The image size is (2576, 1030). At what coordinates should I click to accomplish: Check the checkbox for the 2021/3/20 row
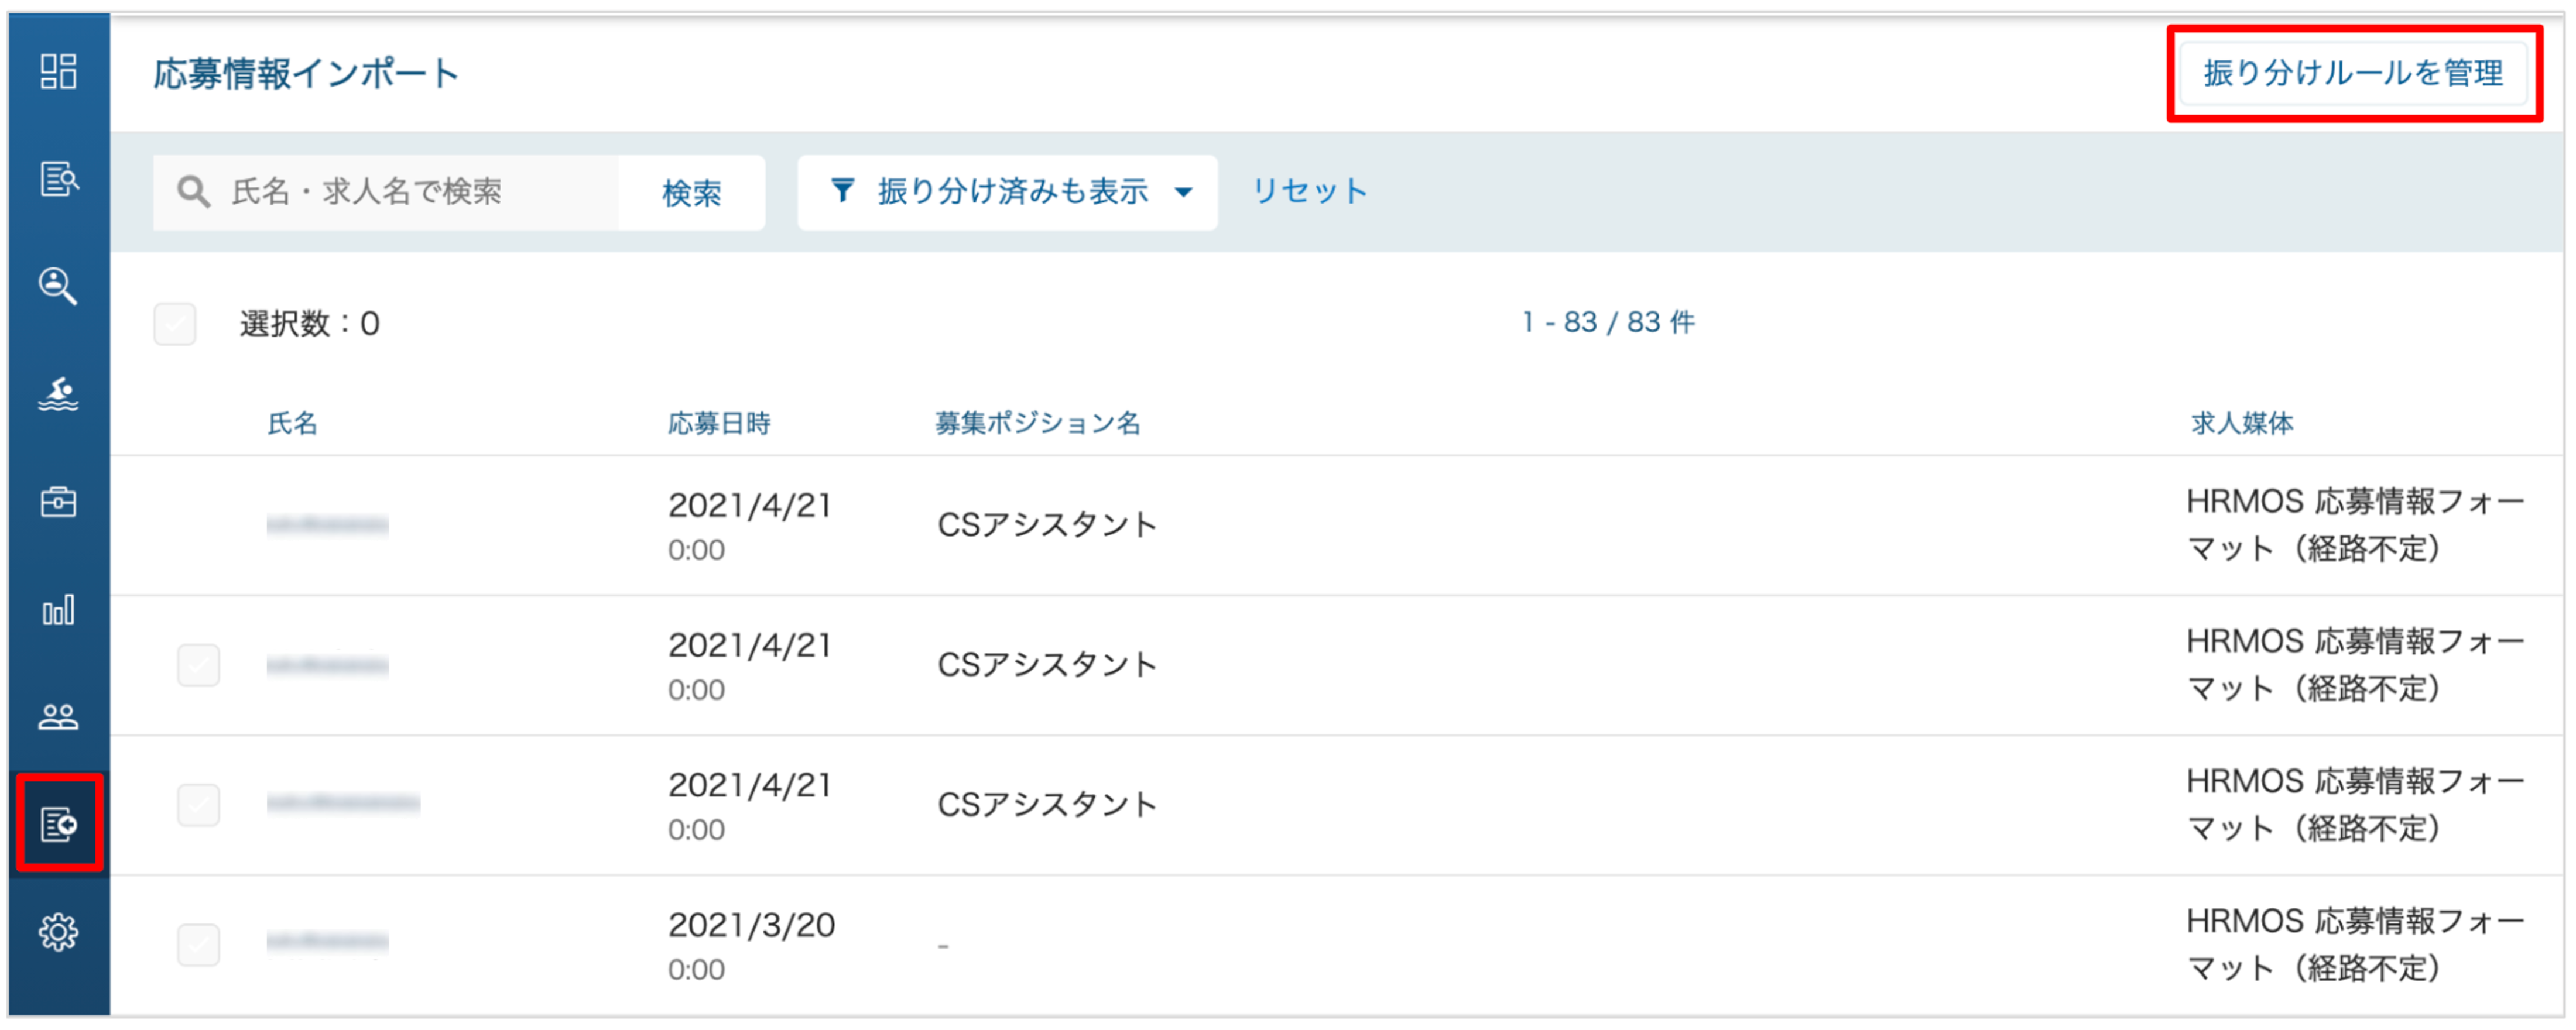tap(199, 945)
